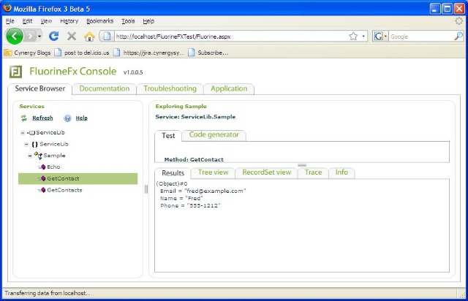Click the 'post to del.icio.us' bookmark

tap(82, 53)
